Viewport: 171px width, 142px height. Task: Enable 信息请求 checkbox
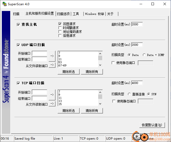point(60,36)
